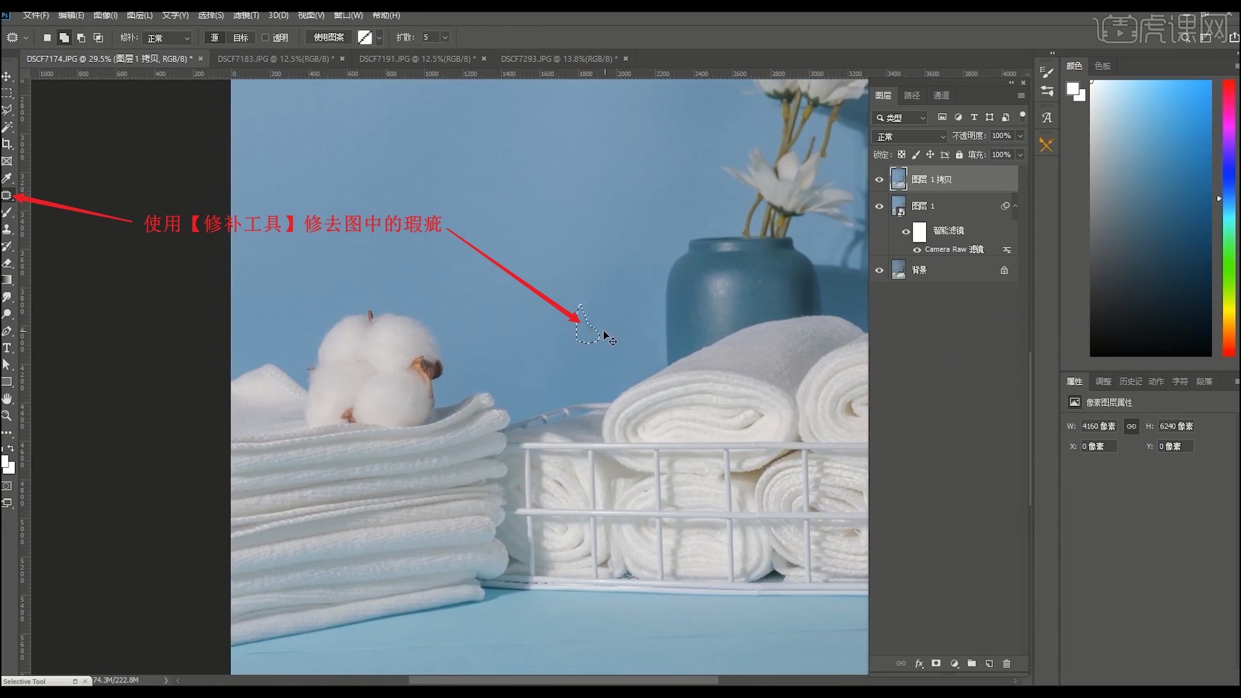Toggle visibility of 图层 1 拷贝 layer
This screenshot has height=698, width=1241.
tap(879, 180)
